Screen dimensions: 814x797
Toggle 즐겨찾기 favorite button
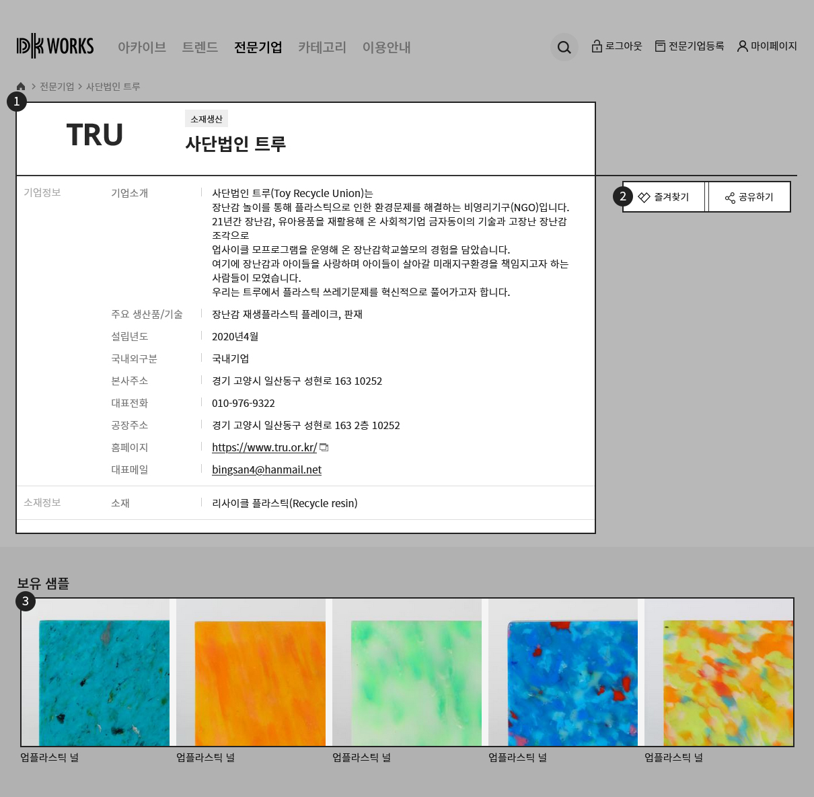click(664, 197)
